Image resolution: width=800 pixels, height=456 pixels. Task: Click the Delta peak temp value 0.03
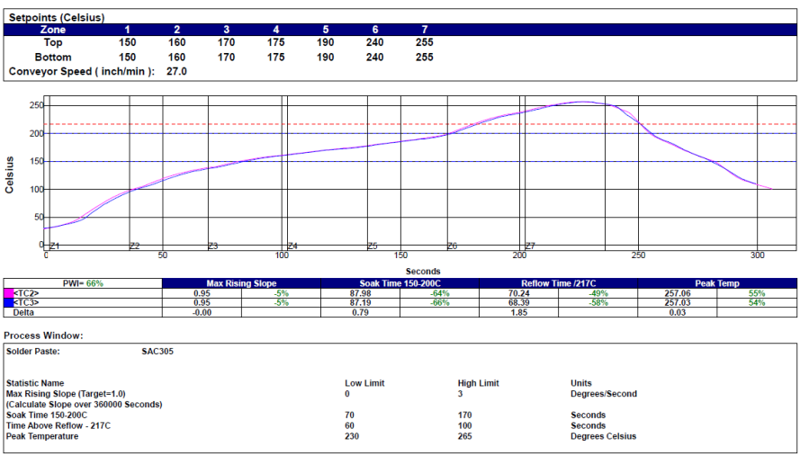pyautogui.click(x=678, y=312)
